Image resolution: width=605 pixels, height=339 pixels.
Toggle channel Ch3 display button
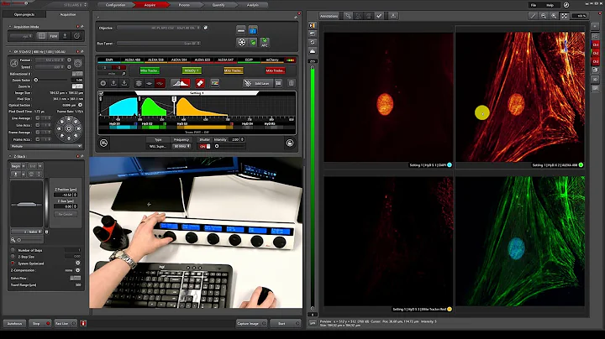pos(596,61)
